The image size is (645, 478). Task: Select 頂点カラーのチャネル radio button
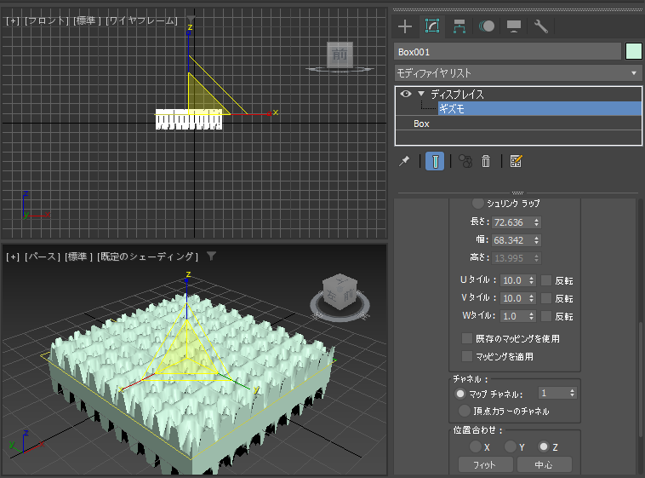coord(465,411)
